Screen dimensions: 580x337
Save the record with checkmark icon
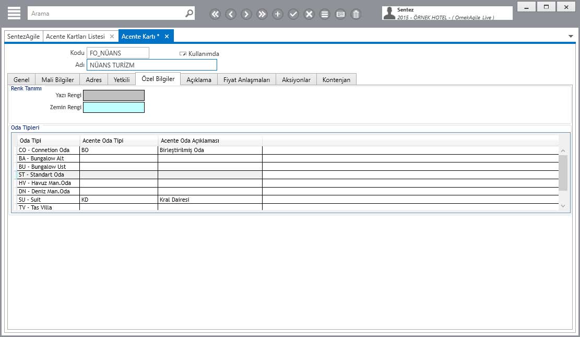(293, 14)
